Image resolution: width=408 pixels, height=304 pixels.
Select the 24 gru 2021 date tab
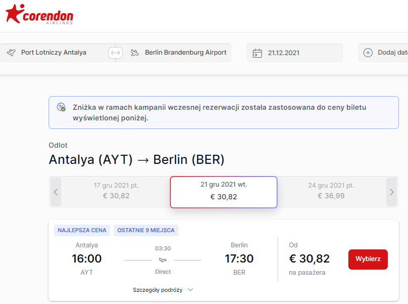[331, 191]
